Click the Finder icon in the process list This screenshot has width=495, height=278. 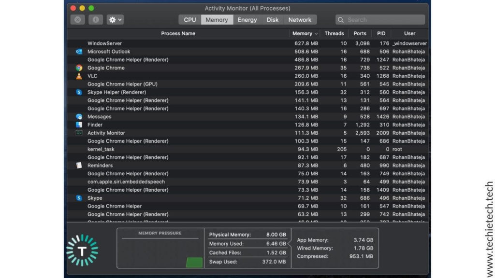coord(78,125)
